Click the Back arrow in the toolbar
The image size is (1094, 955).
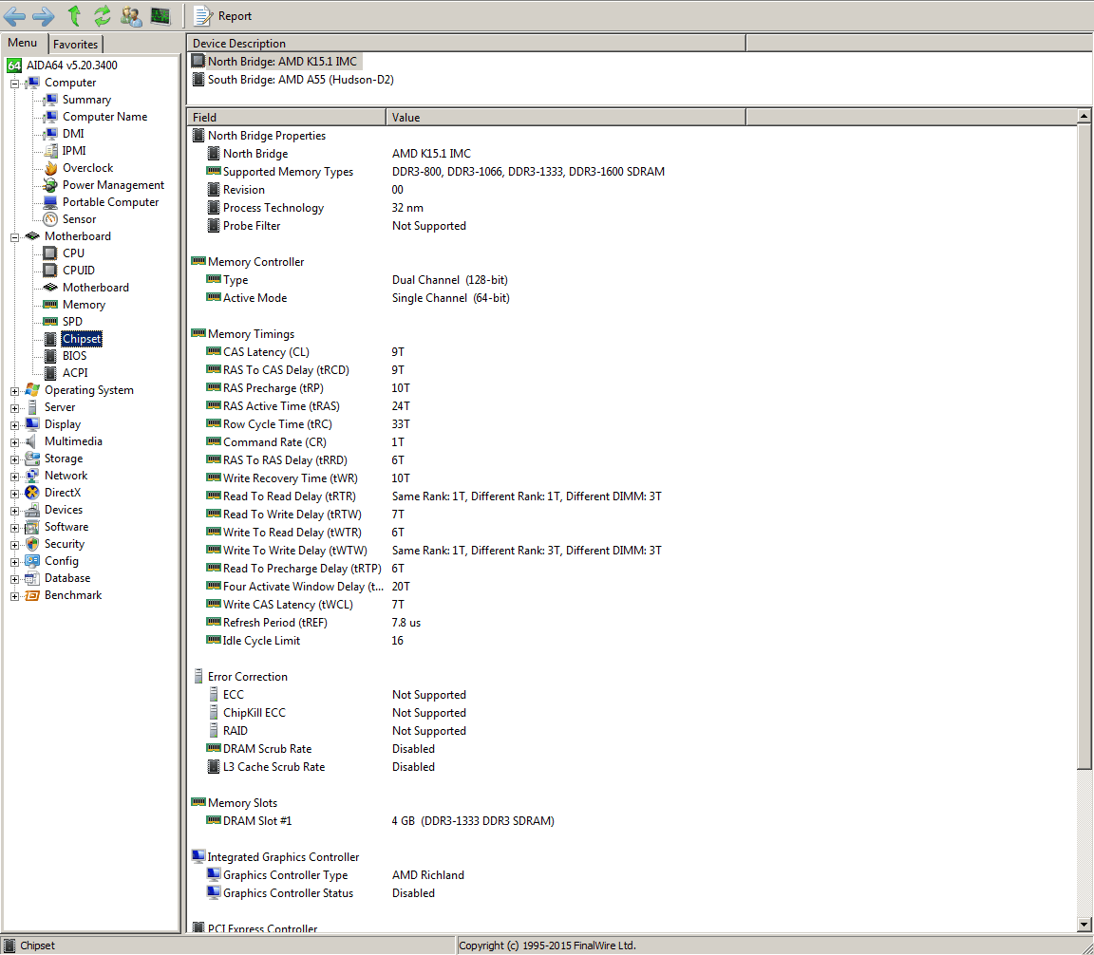pyautogui.click(x=15, y=15)
